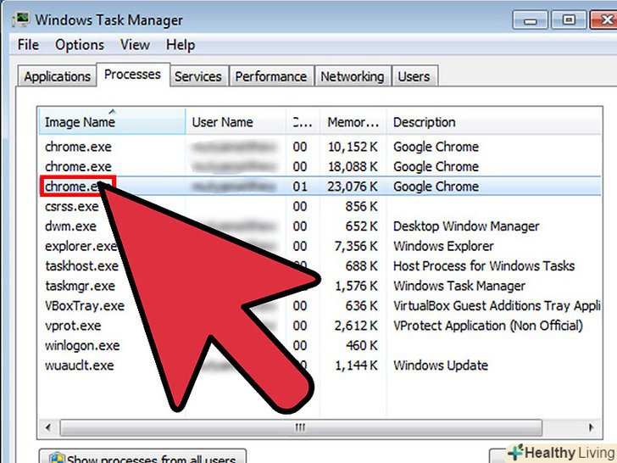Open the Performance tab

[271, 76]
